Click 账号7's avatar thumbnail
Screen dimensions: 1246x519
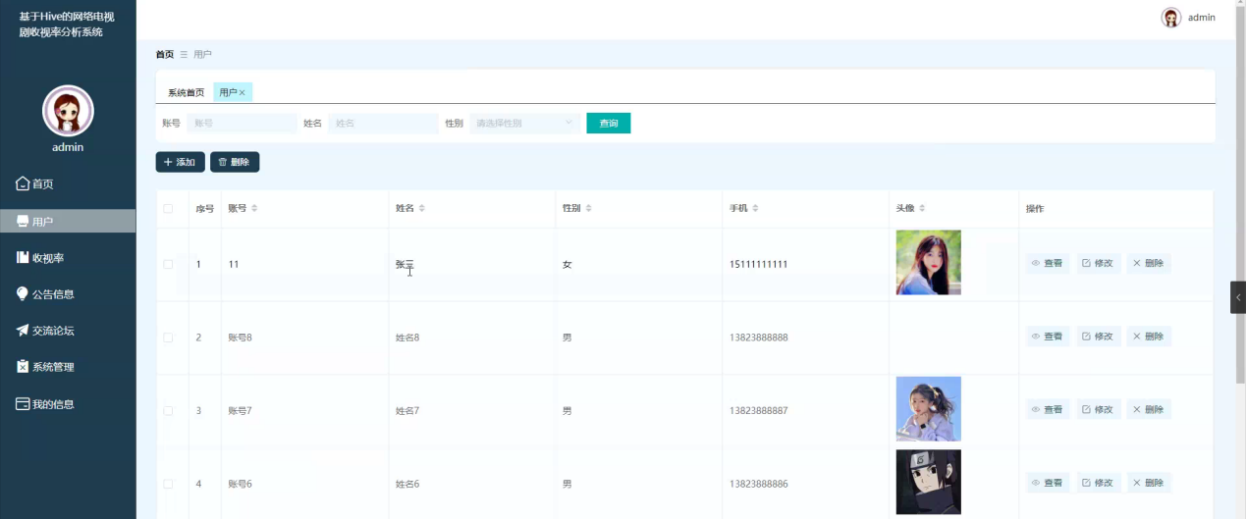pyautogui.click(x=928, y=409)
